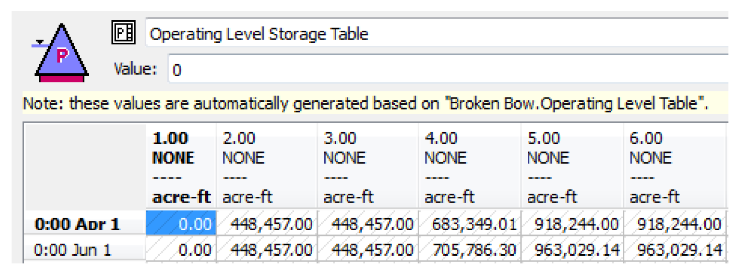Click the top-left table corner cell
This screenshot has height=275, width=740.
click(x=85, y=167)
